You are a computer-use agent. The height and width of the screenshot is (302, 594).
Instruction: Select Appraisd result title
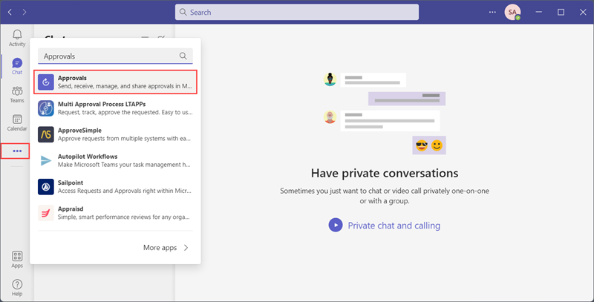pyautogui.click(x=71, y=209)
